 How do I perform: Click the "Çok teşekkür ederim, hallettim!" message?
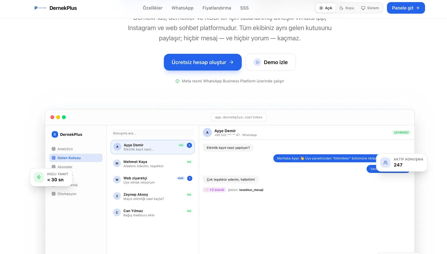(x=231, y=180)
